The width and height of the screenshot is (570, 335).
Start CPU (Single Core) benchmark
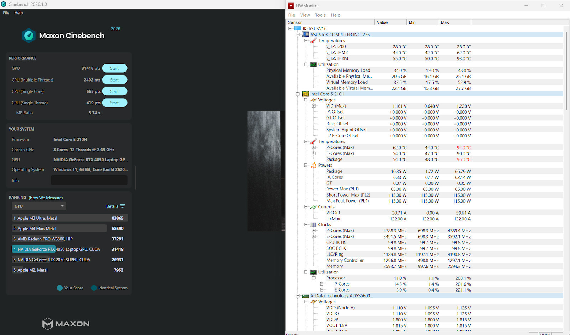(x=114, y=91)
